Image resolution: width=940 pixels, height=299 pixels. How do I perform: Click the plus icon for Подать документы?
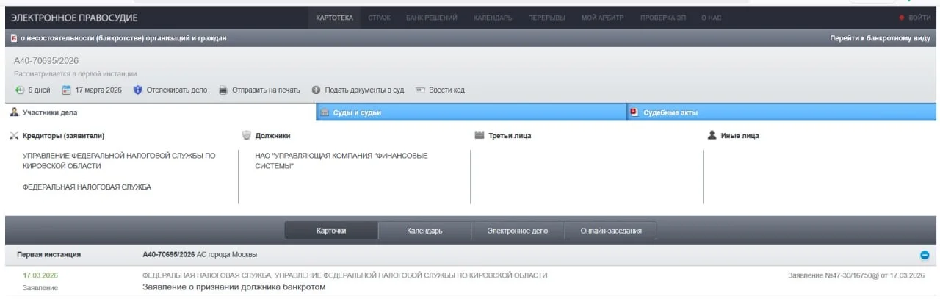[x=316, y=90]
